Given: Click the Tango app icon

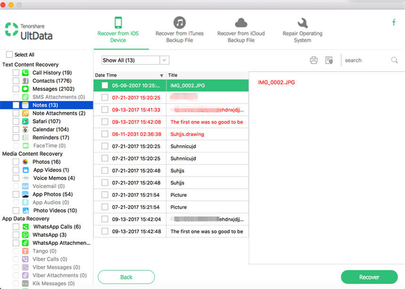Looking at the screenshot, I should pyautogui.click(x=25, y=251).
